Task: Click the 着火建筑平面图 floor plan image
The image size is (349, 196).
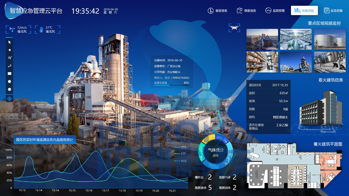Action: (x=294, y=166)
